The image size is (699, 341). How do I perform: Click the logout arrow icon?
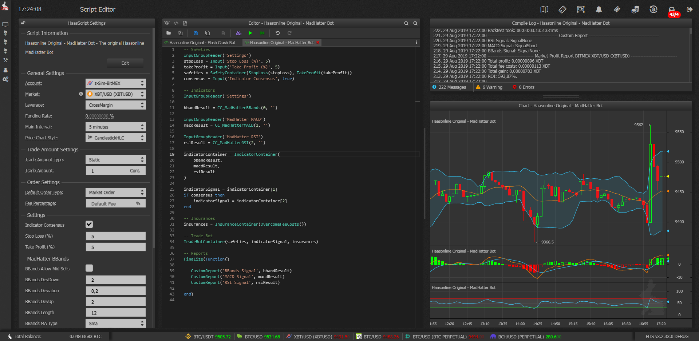coord(690,9)
